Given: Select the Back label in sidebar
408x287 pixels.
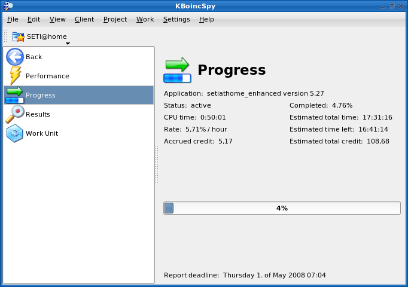Looking at the screenshot, I should point(34,57).
